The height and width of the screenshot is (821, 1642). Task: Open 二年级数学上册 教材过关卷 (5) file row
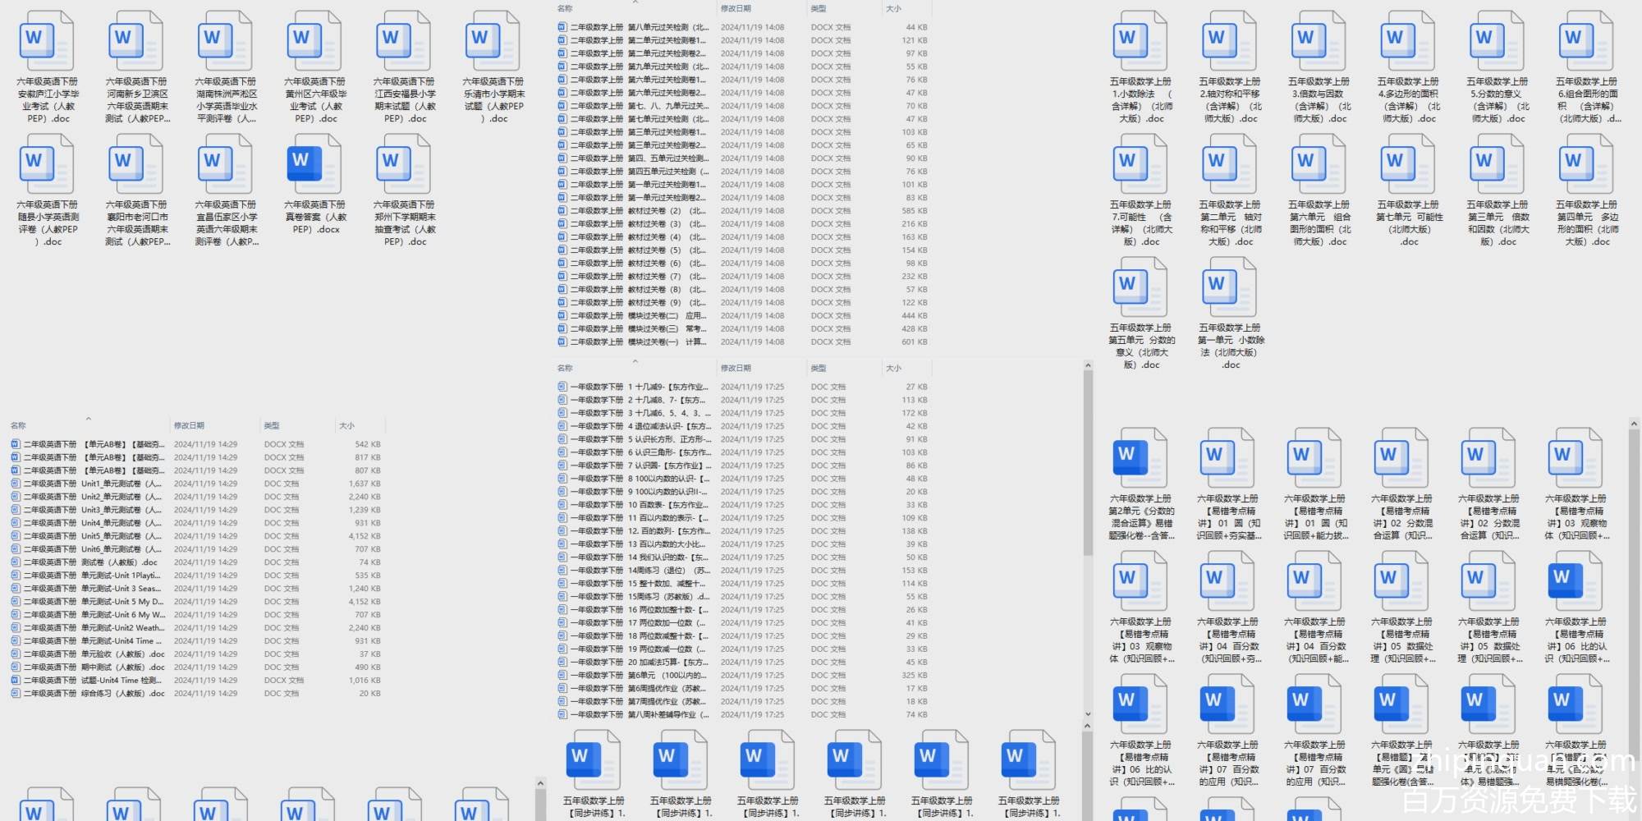[666, 250]
